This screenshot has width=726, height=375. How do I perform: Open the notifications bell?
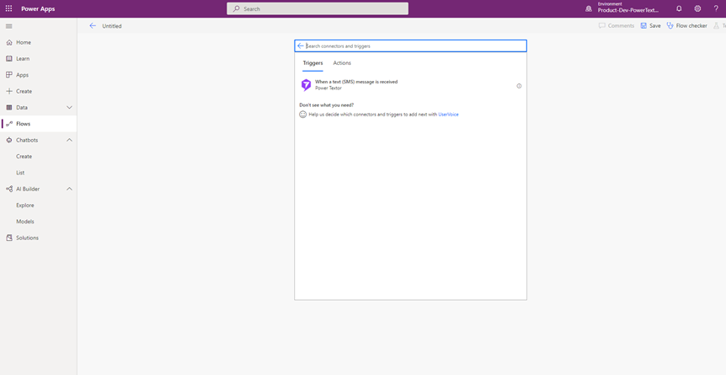point(679,8)
